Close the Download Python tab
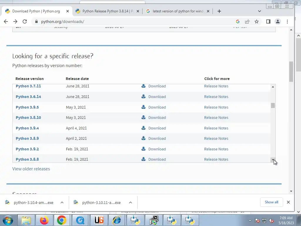301x226 pixels. tap(68, 11)
